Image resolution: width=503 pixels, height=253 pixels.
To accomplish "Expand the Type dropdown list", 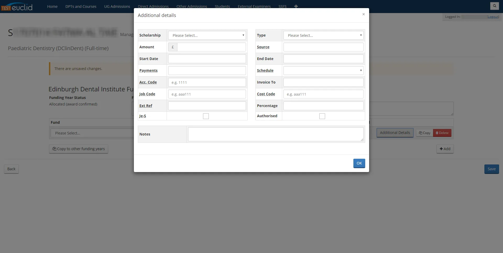I will (323, 35).
